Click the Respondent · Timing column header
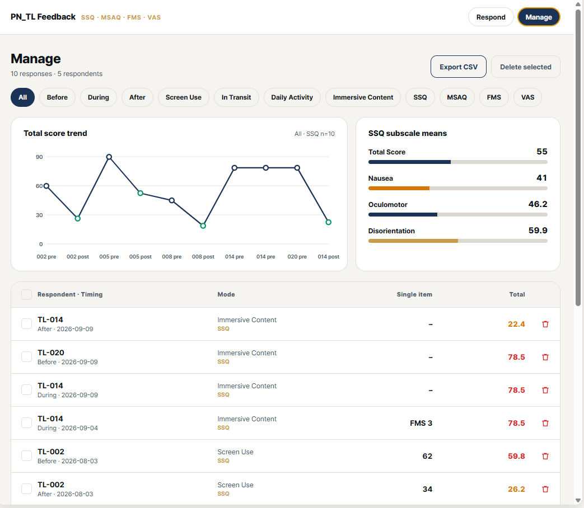This screenshot has height=508, width=584. (70, 294)
